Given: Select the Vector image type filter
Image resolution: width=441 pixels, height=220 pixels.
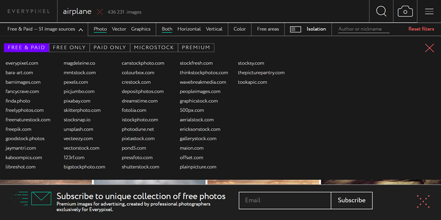Looking at the screenshot, I should (119, 29).
